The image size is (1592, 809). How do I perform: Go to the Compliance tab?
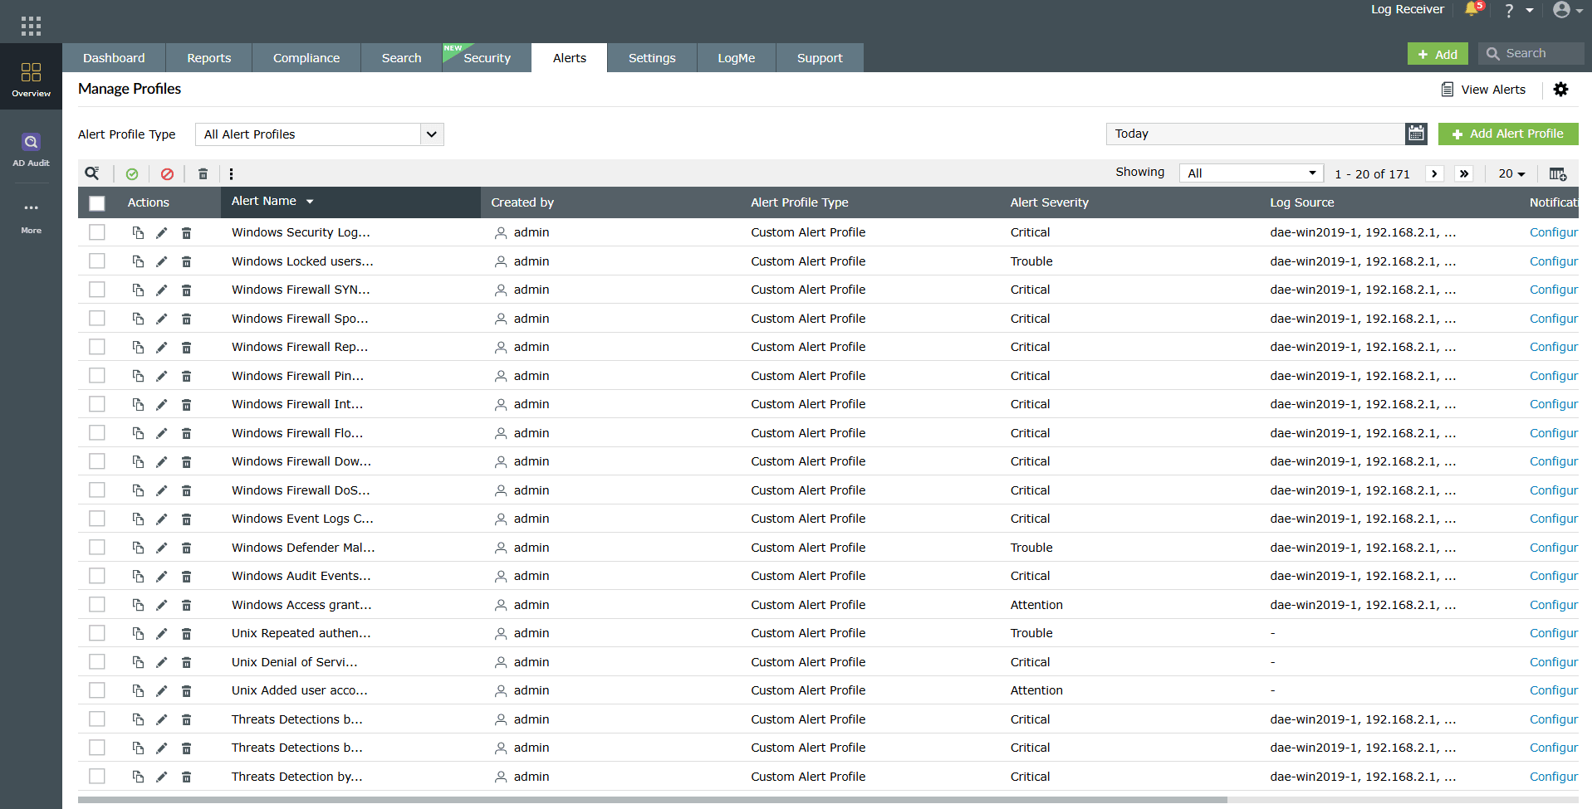point(306,58)
